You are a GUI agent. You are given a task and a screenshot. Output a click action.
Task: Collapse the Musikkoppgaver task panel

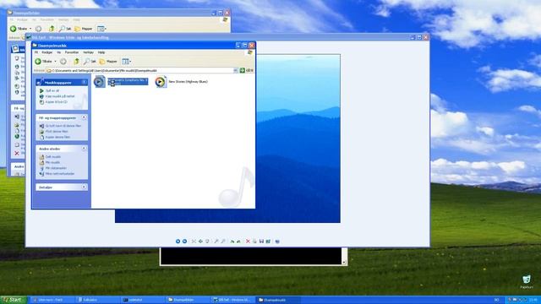(85, 82)
